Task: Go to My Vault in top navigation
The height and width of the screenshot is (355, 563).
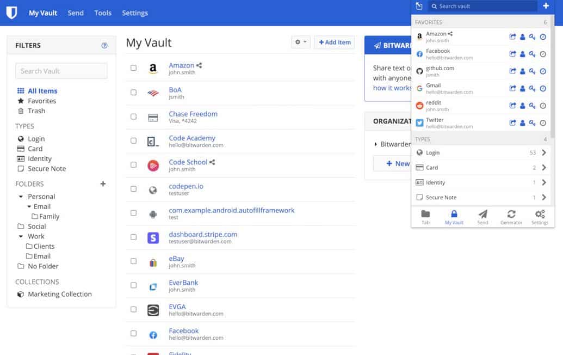Action: (x=43, y=13)
